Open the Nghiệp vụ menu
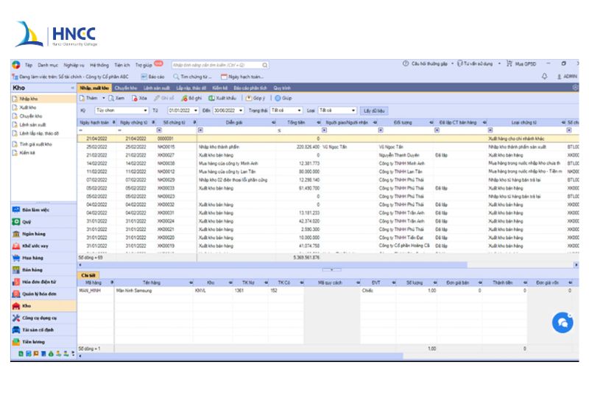The width and height of the screenshot is (589, 393). [74, 65]
